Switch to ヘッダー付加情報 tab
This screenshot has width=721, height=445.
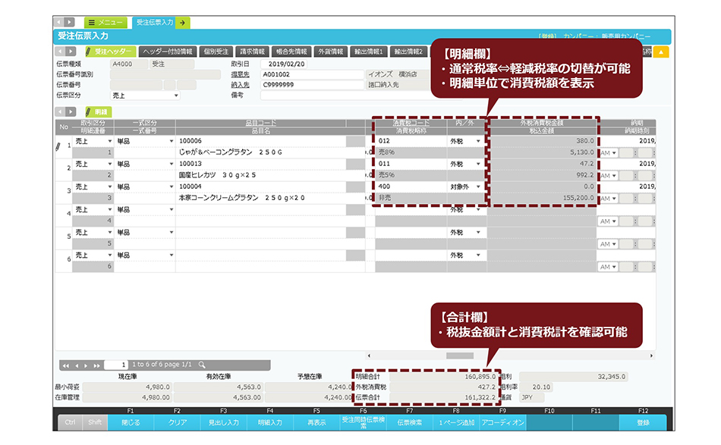pos(168,52)
